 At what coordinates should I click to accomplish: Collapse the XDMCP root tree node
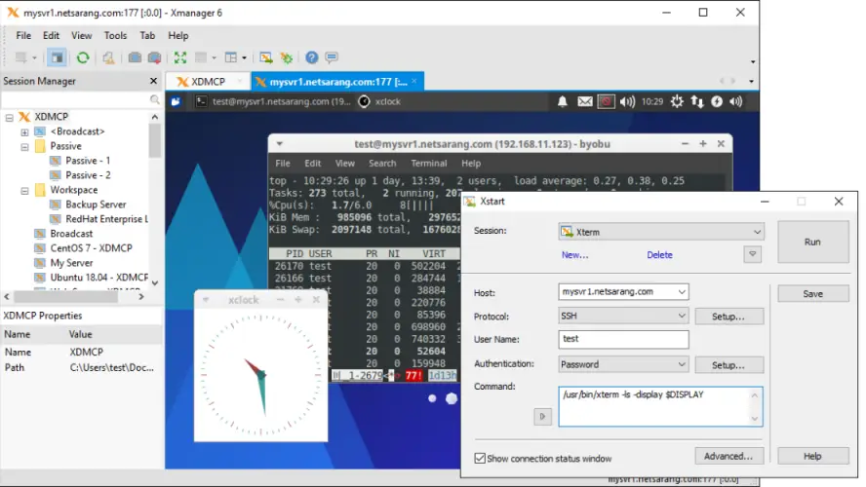tap(10, 117)
